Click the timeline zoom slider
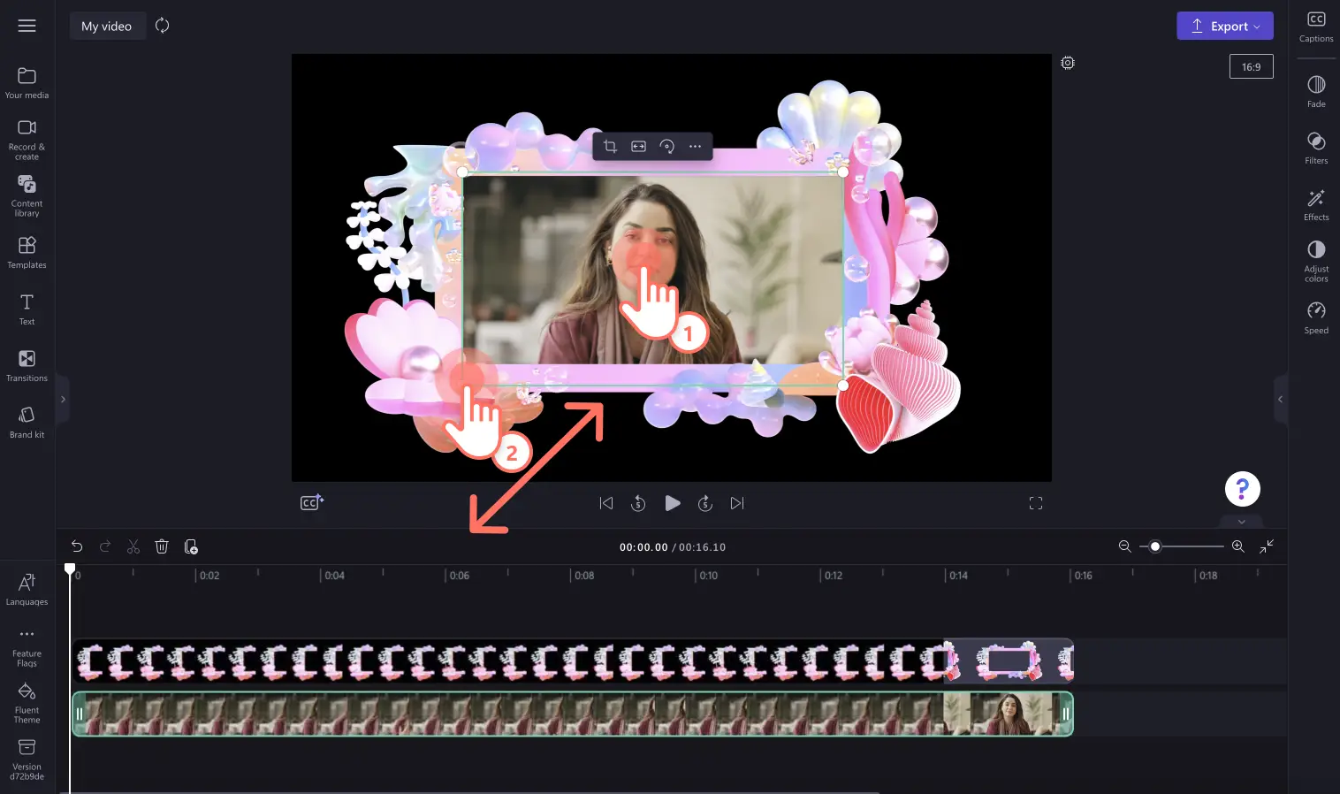 (x=1182, y=546)
